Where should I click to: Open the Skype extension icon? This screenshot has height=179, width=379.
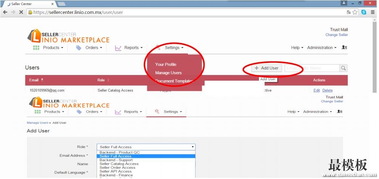click(364, 12)
